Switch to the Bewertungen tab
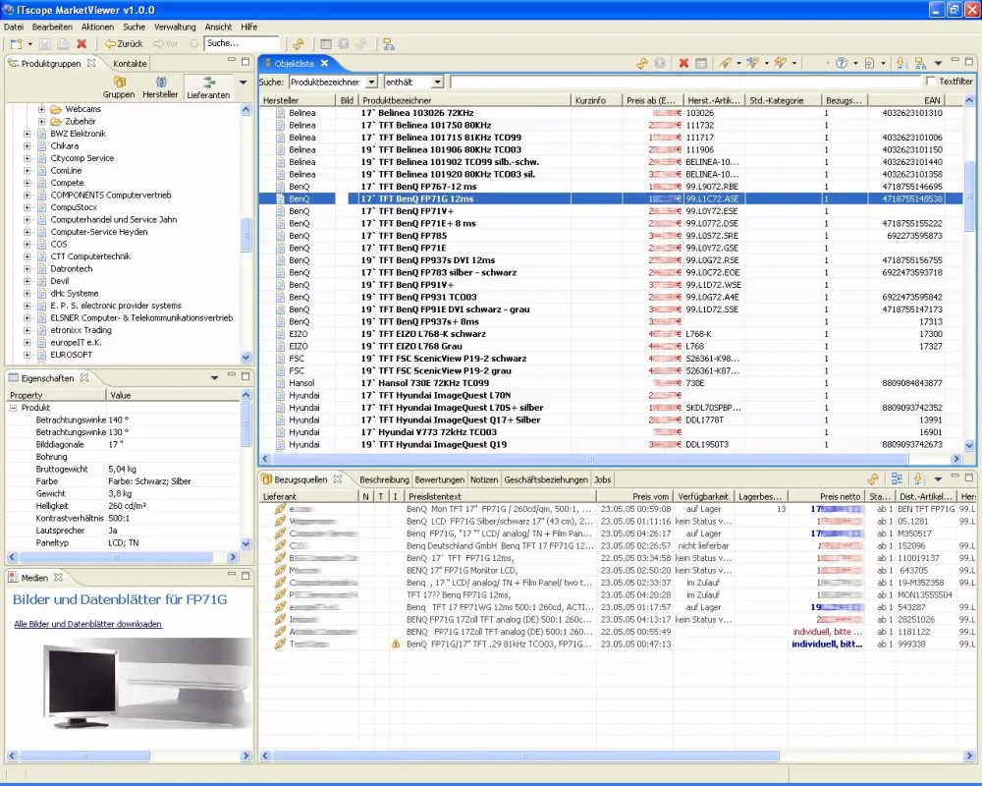 [440, 479]
